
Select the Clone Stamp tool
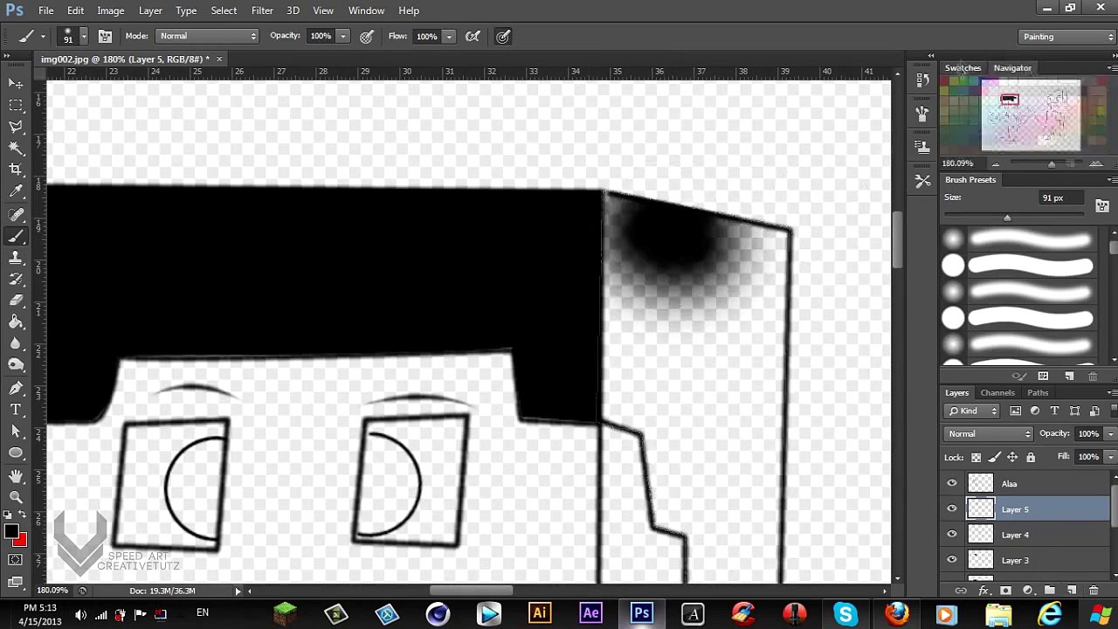pyautogui.click(x=16, y=258)
